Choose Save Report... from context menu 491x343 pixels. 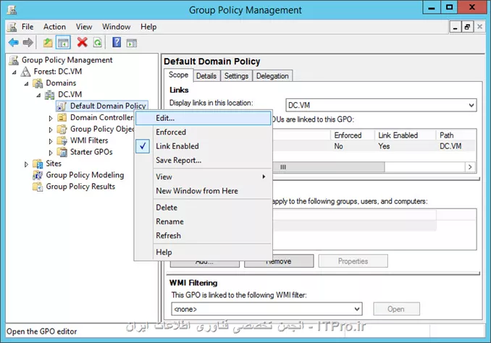[203, 160]
